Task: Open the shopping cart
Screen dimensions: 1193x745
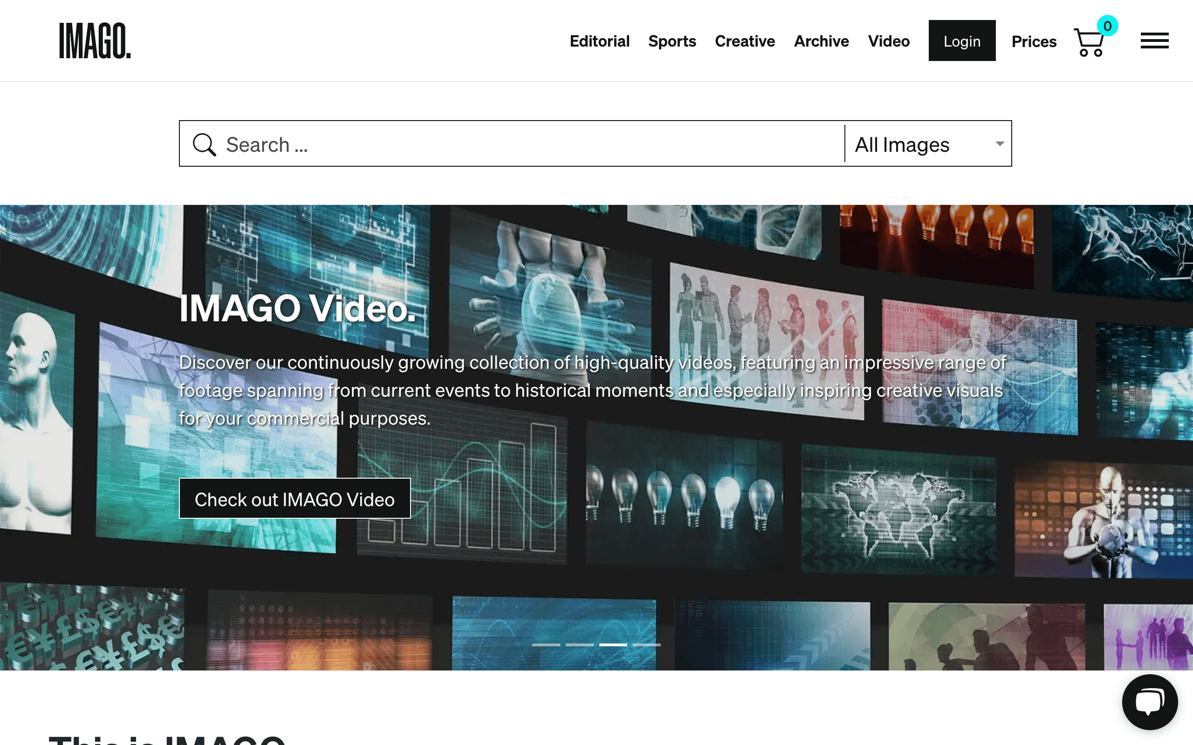Action: click(1089, 43)
